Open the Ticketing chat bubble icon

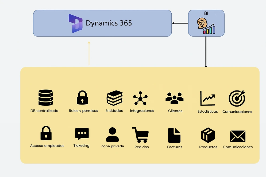point(82,134)
